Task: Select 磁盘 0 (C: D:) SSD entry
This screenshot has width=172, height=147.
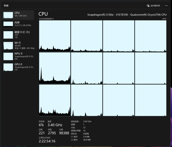Action: 18,35
